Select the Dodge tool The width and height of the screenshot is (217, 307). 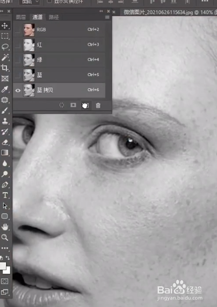pyautogui.click(x=5, y=174)
